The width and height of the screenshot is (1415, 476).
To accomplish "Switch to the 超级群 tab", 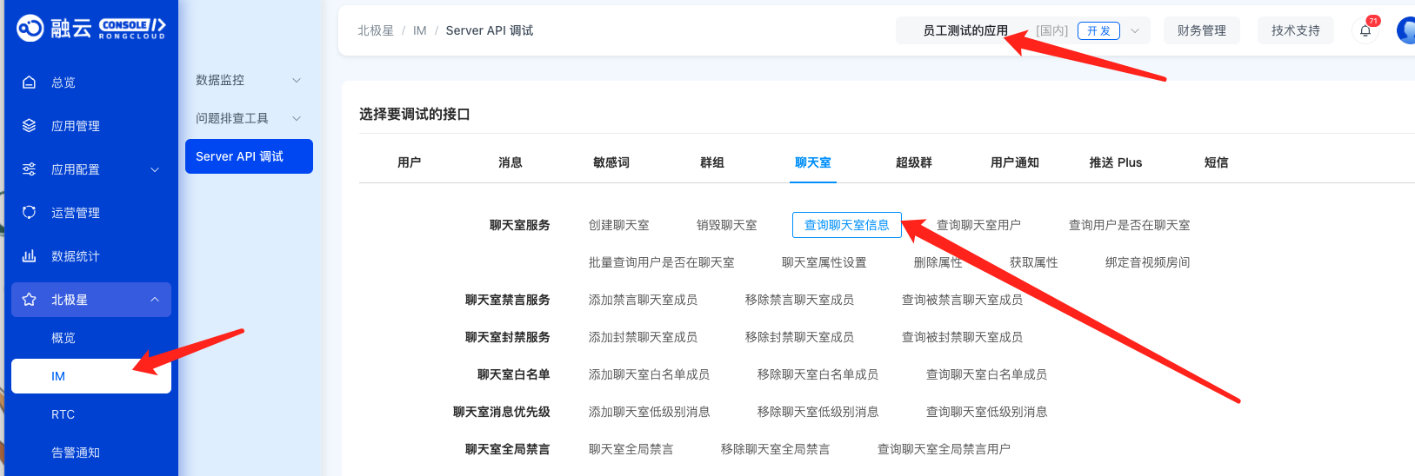I will click(x=914, y=162).
